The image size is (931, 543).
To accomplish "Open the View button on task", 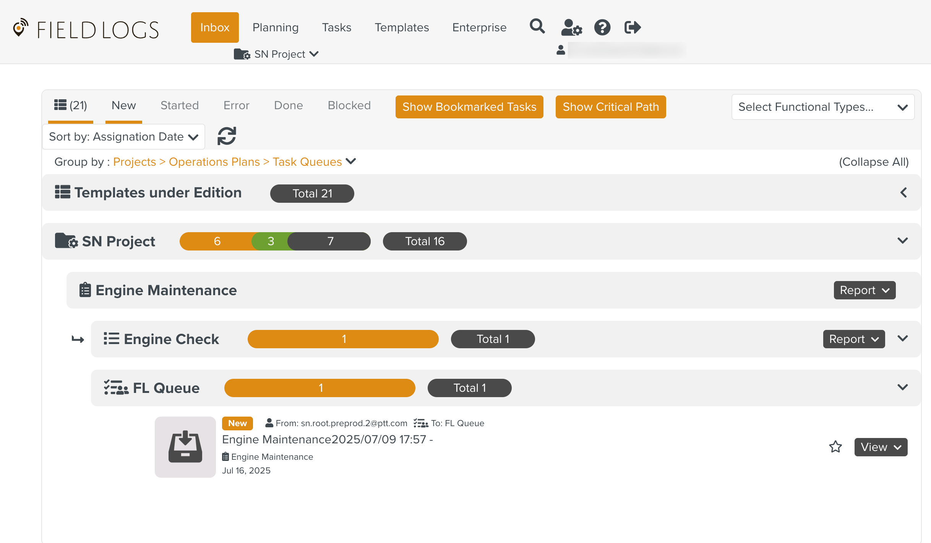I will (x=881, y=447).
